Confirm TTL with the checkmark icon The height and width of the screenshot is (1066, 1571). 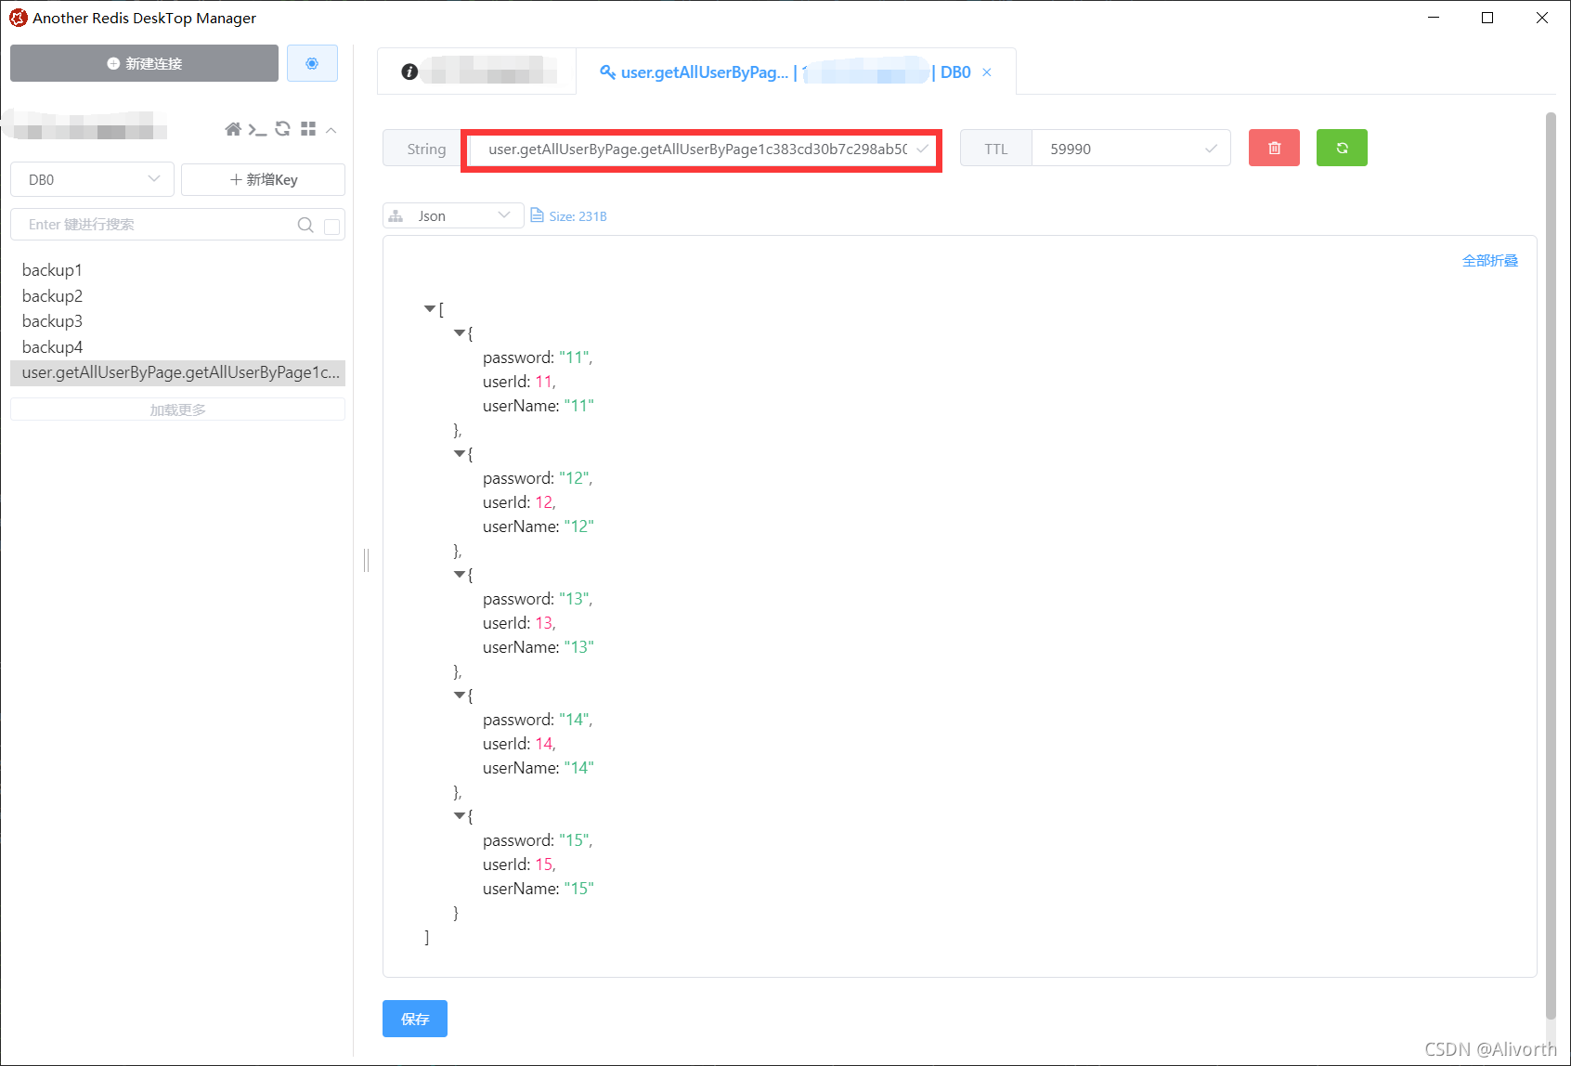[1211, 149]
